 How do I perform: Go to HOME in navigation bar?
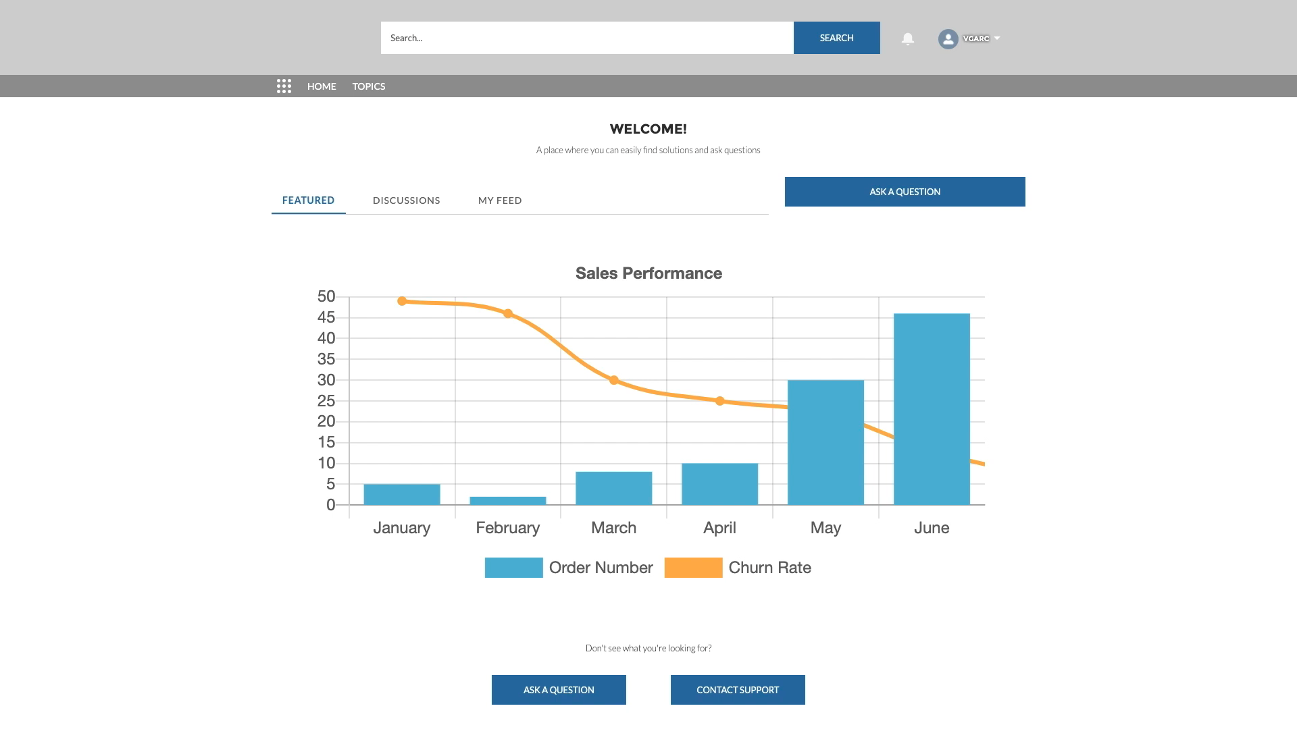coord(322,86)
